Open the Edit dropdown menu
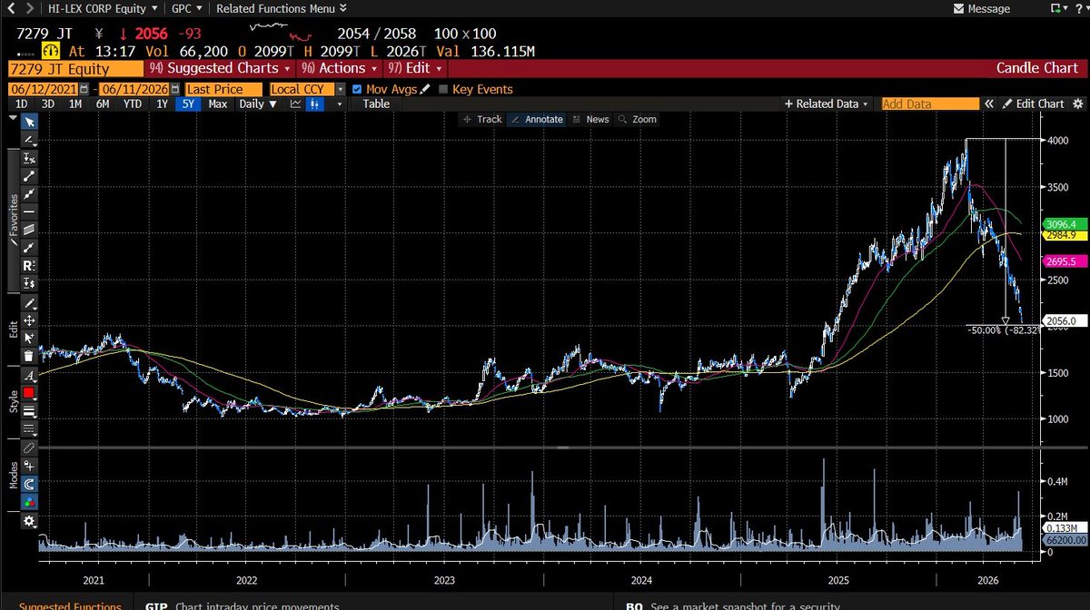This screenshot has width=1090, height=610. (415, 68)
